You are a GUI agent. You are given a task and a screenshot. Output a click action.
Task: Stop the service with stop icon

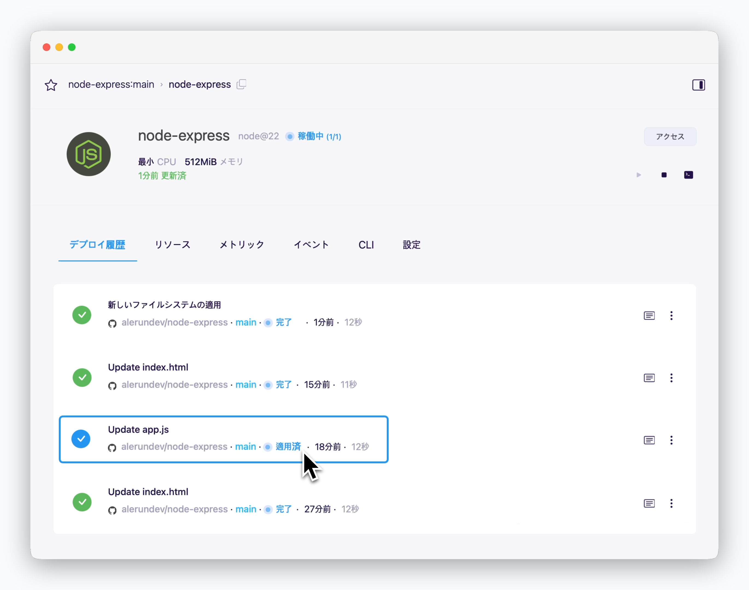tap(664, 175)
